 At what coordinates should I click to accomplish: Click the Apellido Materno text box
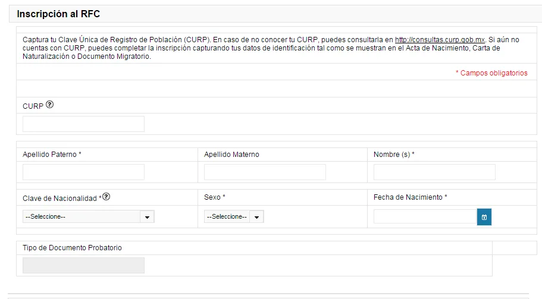coord(265,172)
